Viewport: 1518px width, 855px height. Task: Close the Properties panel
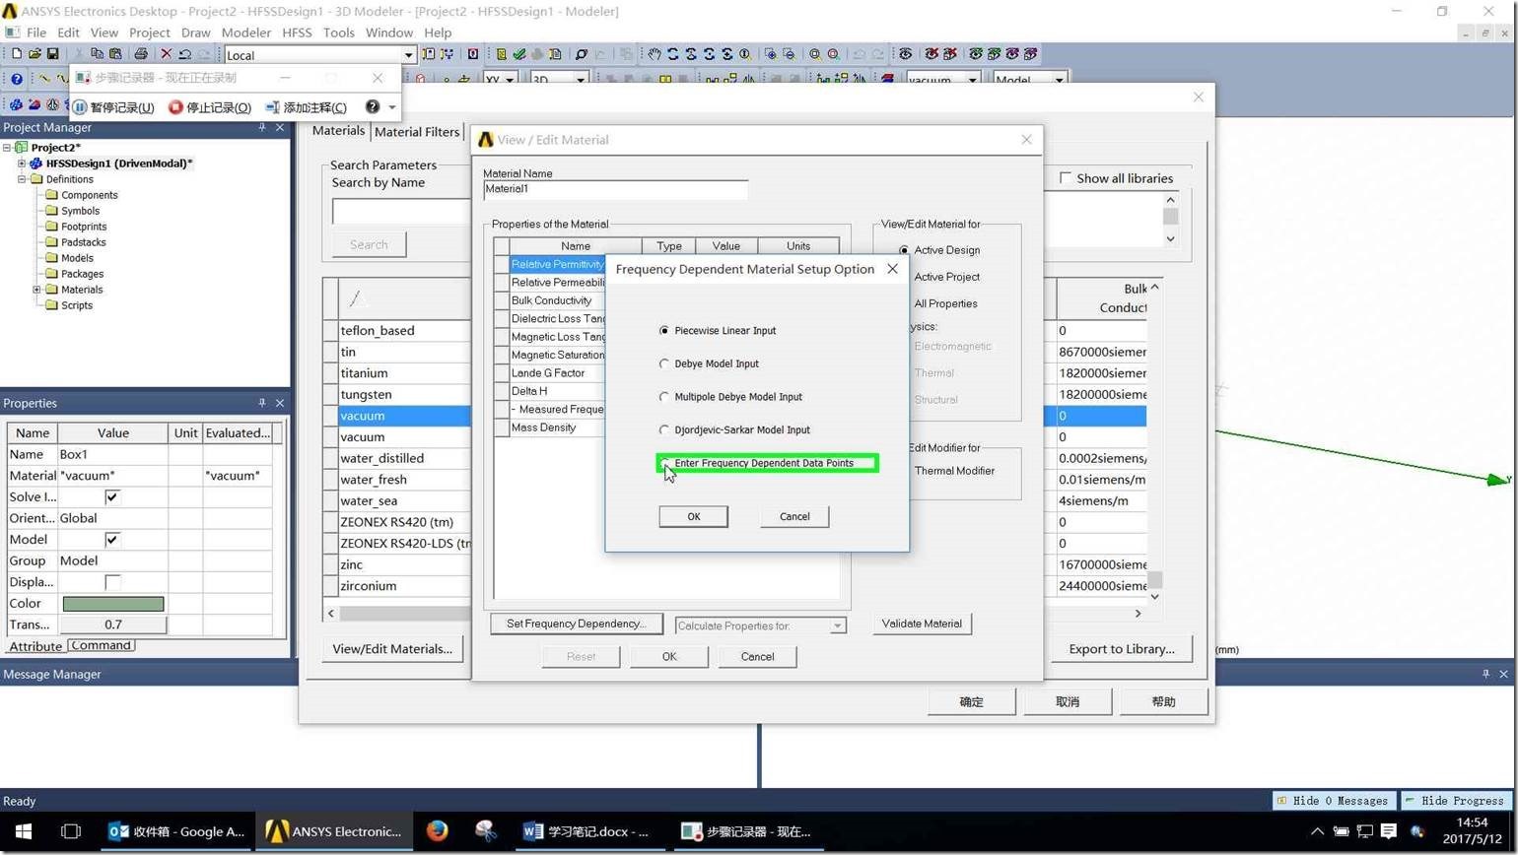click(280, 403)
